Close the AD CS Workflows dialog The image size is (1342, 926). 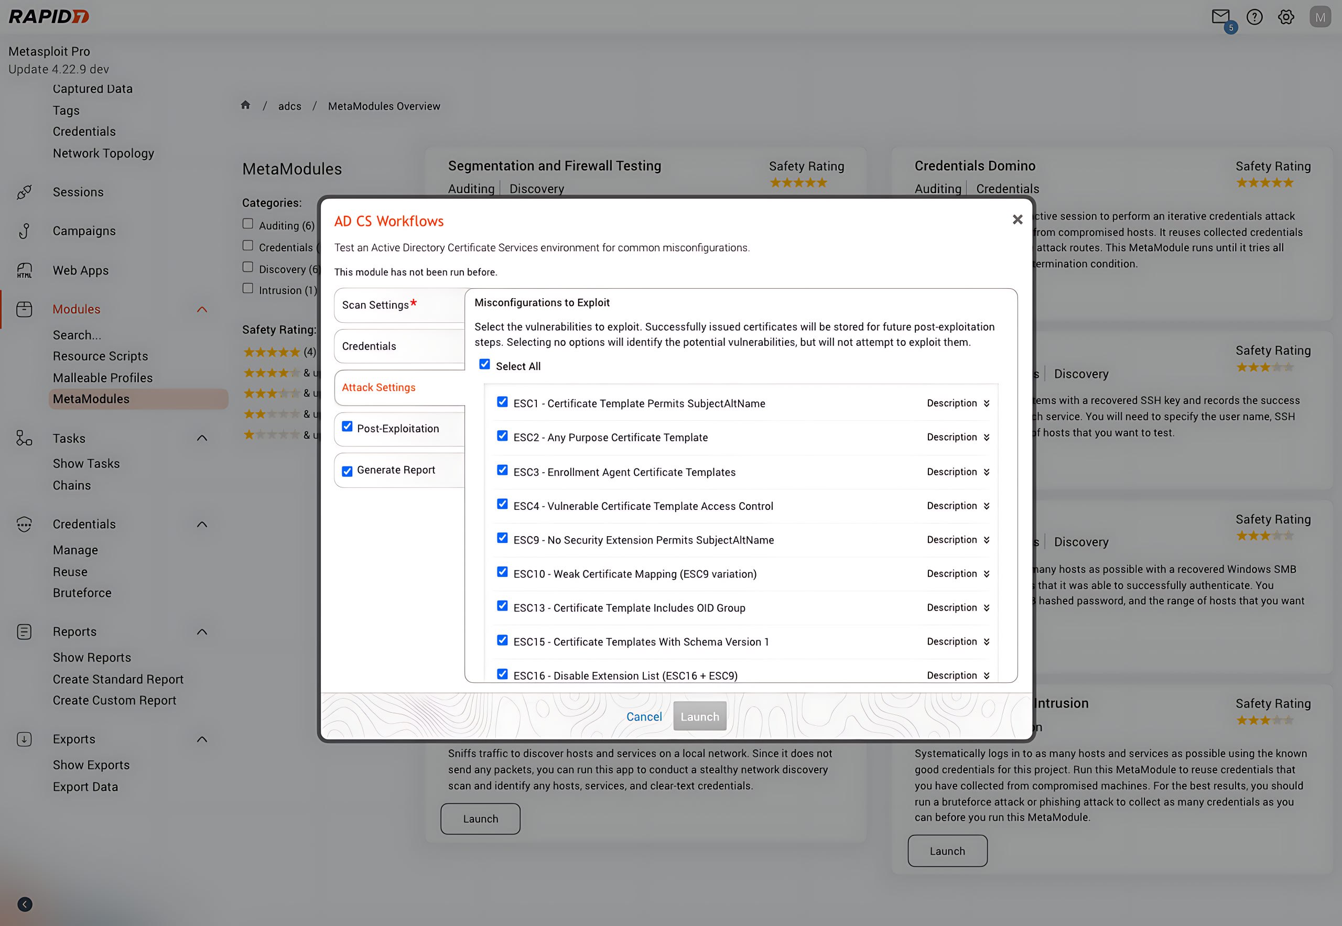pos(1017,219)
